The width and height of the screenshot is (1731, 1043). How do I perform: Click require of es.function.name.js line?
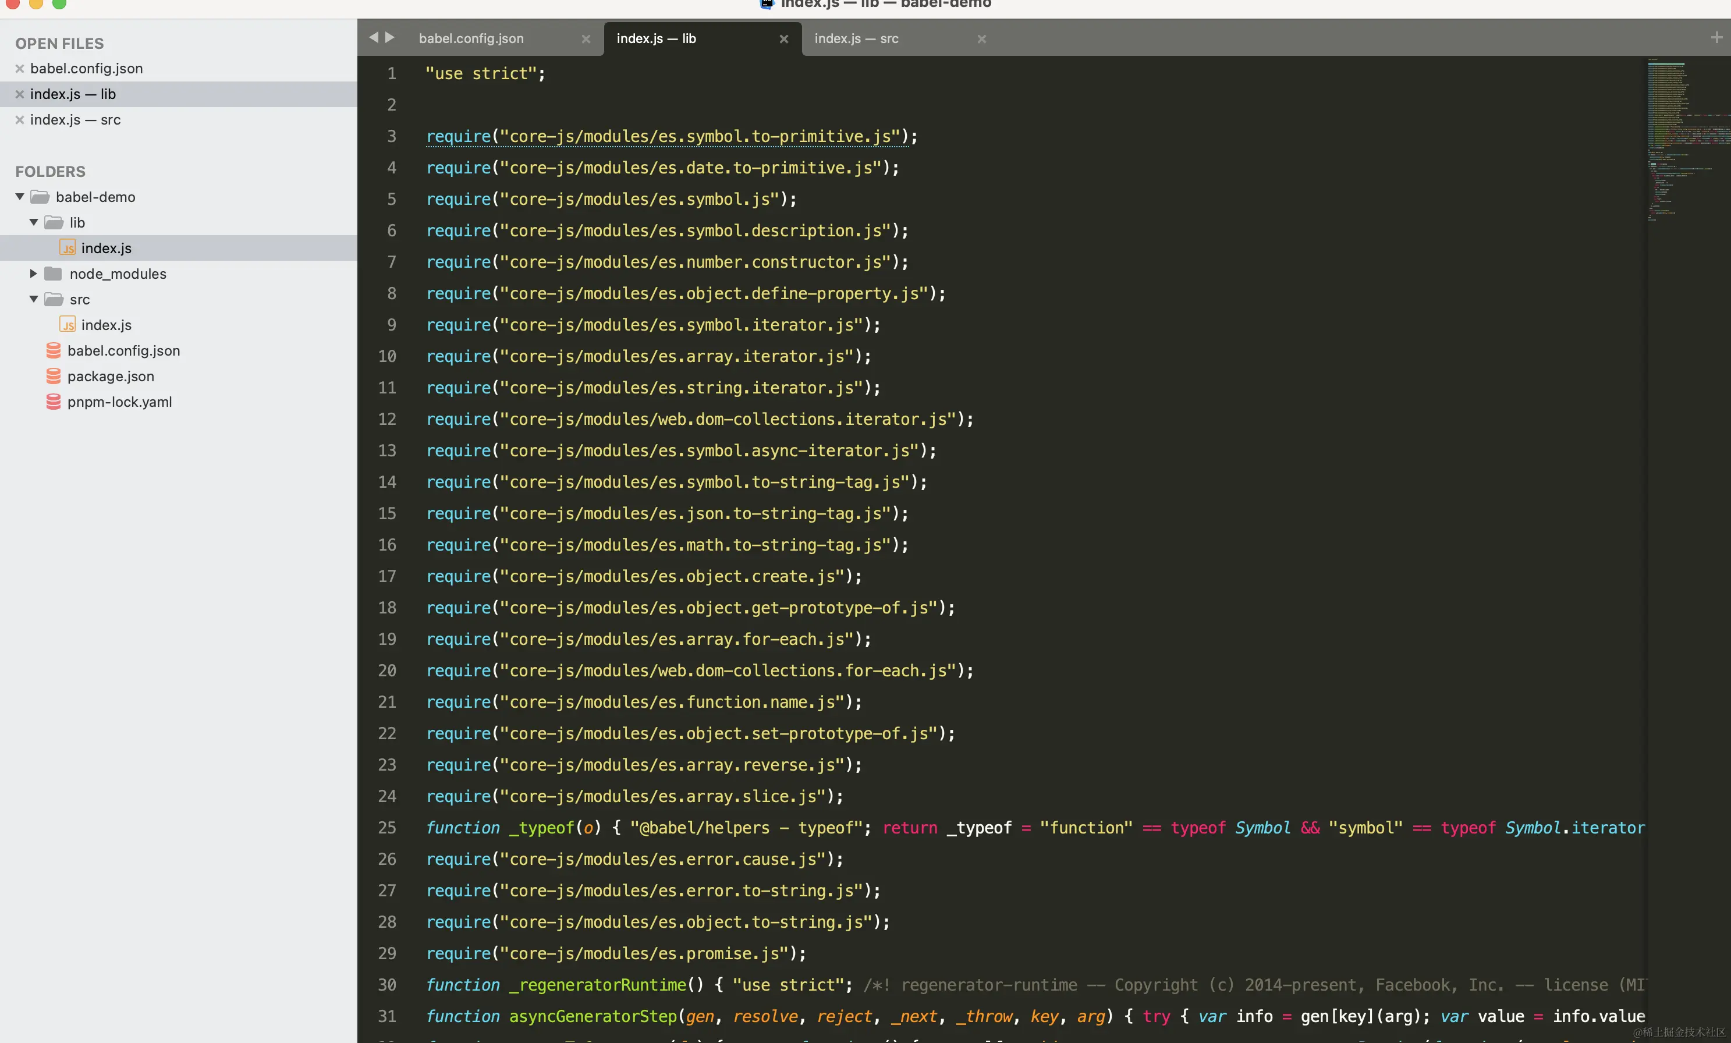644,702
